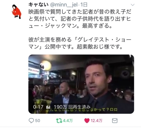Click the yellow subtitle text in the video

tap(82, 110)
